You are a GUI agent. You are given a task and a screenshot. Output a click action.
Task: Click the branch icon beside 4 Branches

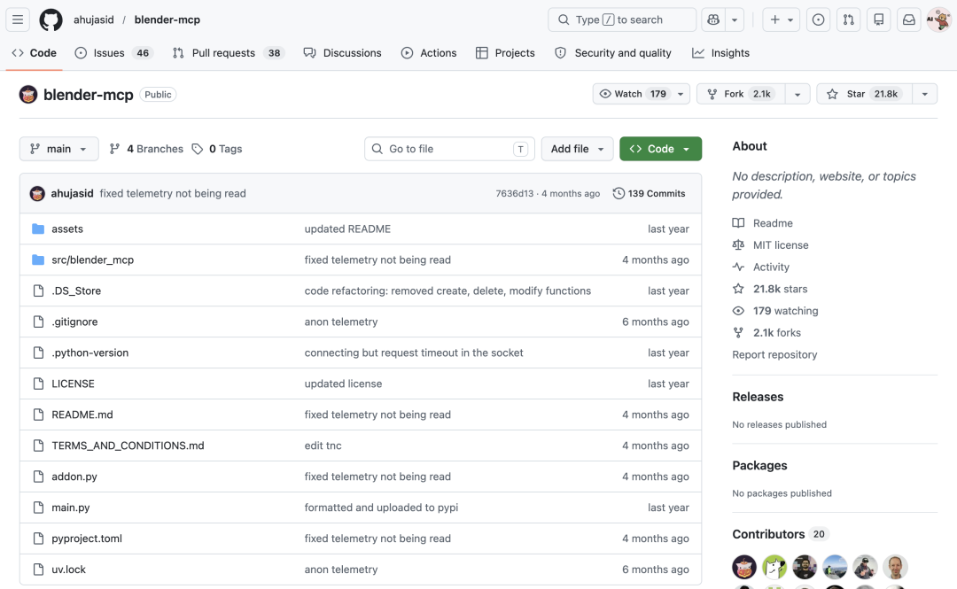coord(114,149)
